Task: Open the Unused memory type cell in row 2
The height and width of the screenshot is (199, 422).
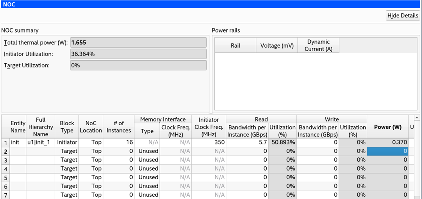Action: tap(147, 151)
